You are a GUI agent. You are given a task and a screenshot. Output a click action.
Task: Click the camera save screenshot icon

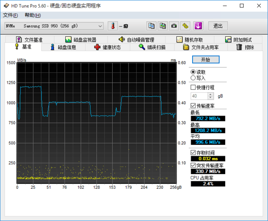coord(174,26)
